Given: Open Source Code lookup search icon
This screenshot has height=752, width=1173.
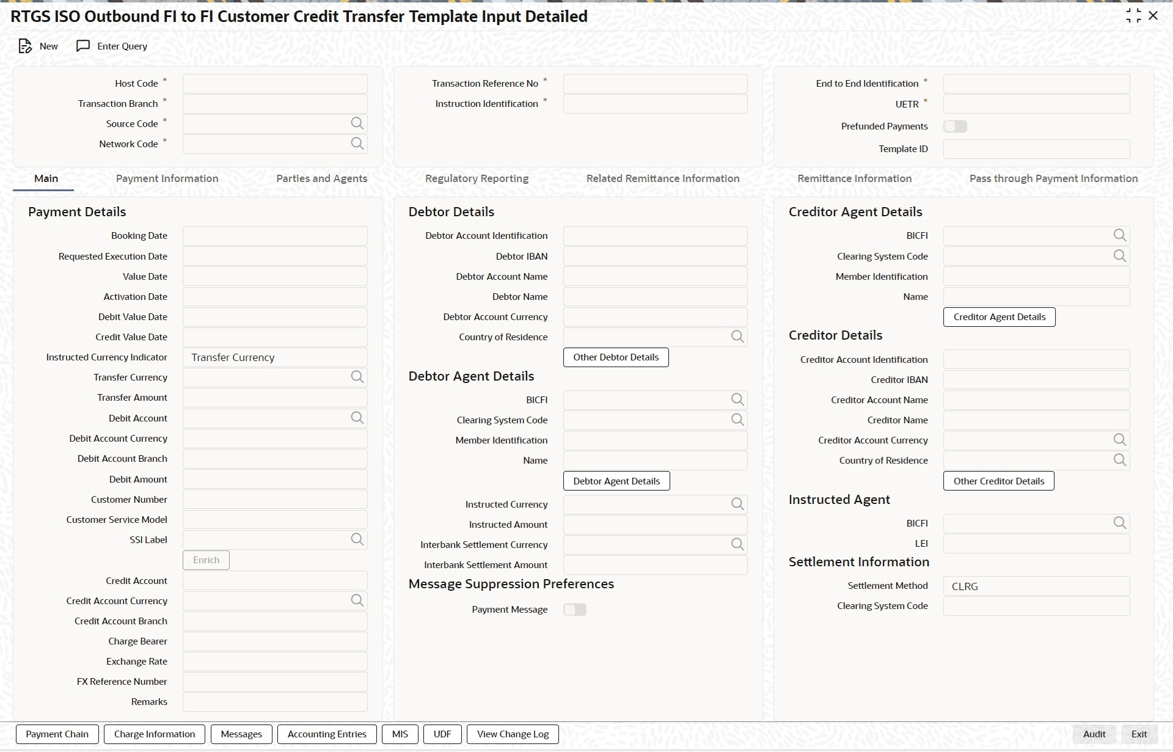Looking at the screenshot, I should tap(357, 123).
